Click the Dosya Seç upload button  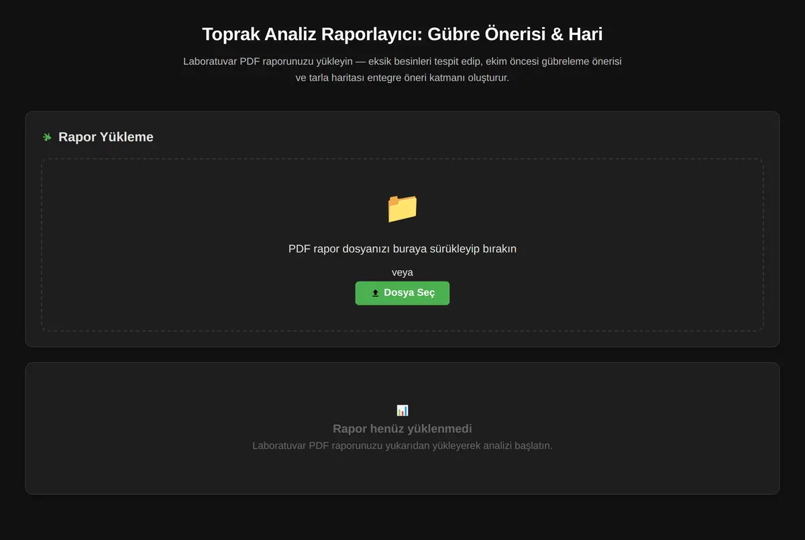tap(402, 293)
